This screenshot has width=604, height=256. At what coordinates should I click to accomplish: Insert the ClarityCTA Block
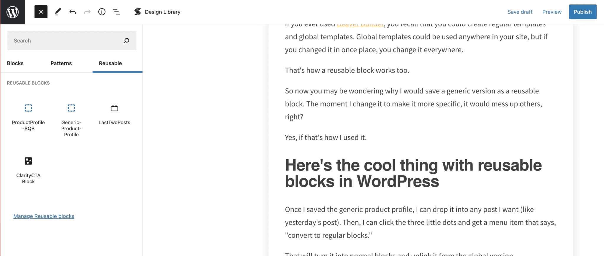[x=28, y=169]
